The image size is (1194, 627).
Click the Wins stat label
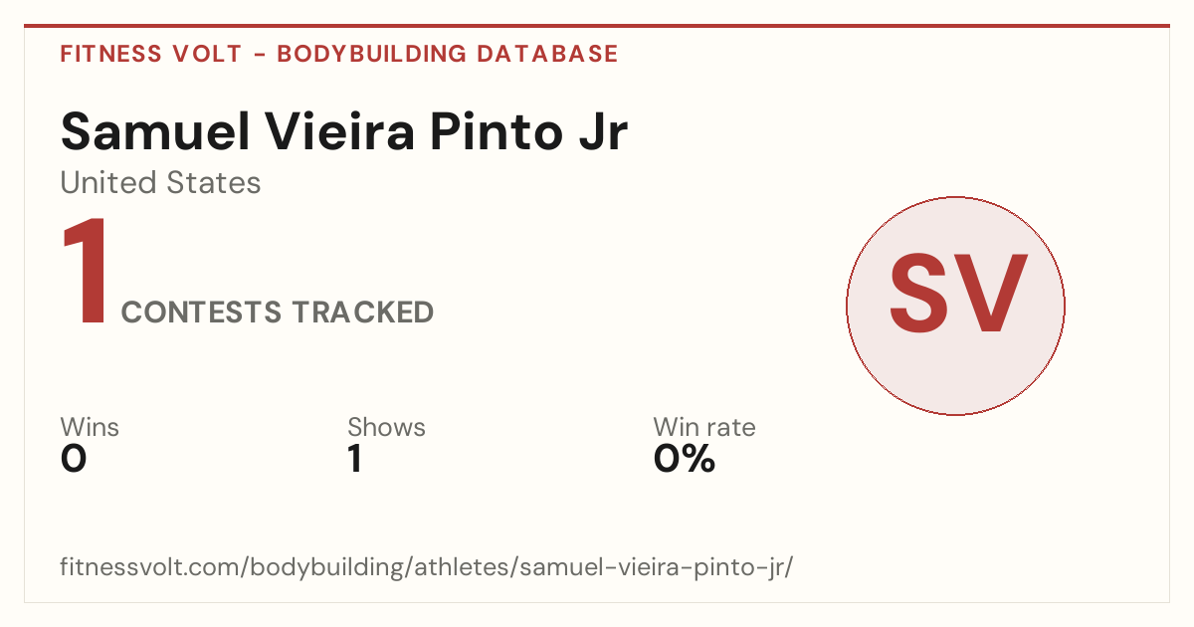[x=90, y=427]
